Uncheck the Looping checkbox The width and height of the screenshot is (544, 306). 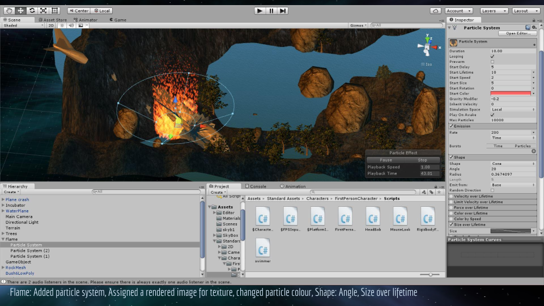[x=492, y=57]
